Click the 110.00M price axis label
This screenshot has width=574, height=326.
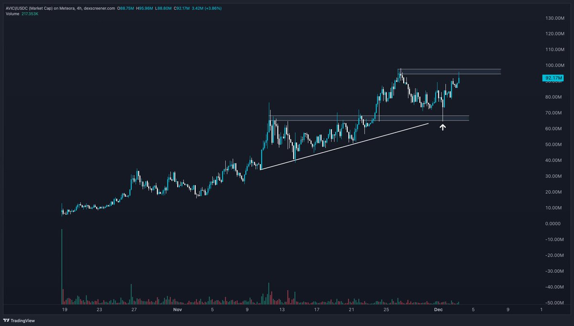click(x=554, y=49)
